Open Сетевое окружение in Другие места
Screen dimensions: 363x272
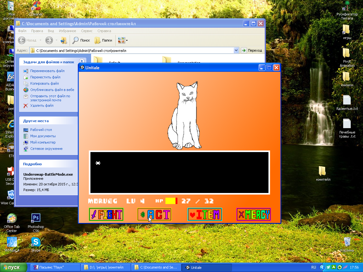click(46, 149)
